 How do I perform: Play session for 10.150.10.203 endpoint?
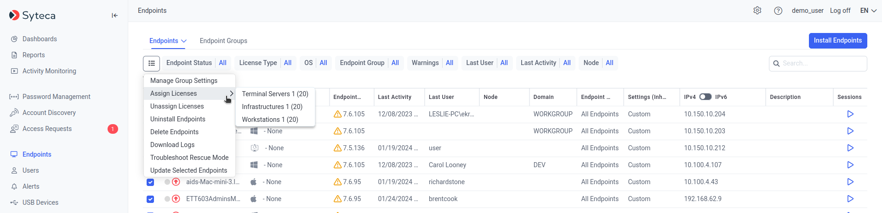(x=850, y=131)
